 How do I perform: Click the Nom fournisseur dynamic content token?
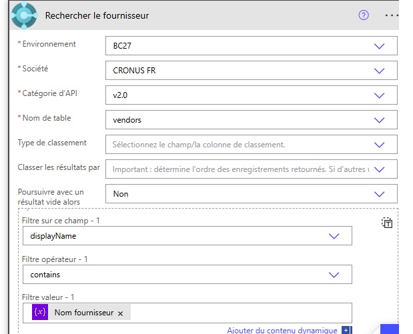(x=84, y=313)
